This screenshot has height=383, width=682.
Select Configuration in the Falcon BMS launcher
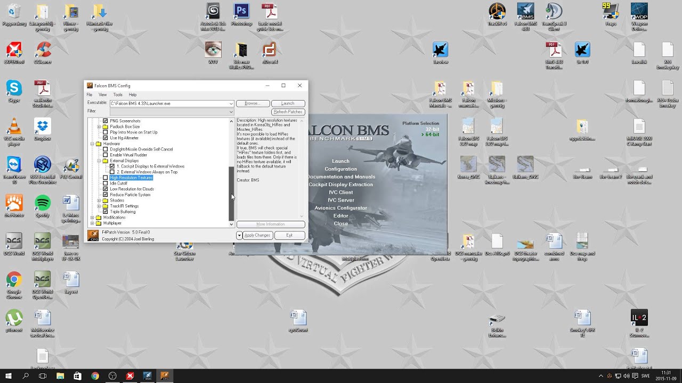point(341,169)
